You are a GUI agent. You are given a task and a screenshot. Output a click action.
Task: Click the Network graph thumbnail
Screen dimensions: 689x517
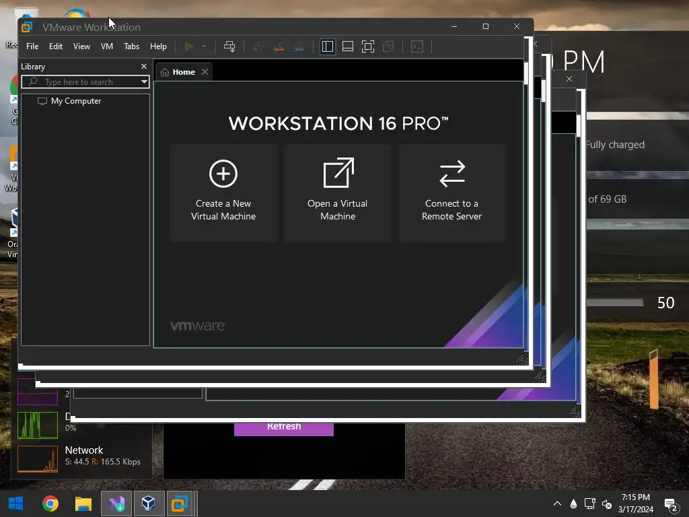38,459
